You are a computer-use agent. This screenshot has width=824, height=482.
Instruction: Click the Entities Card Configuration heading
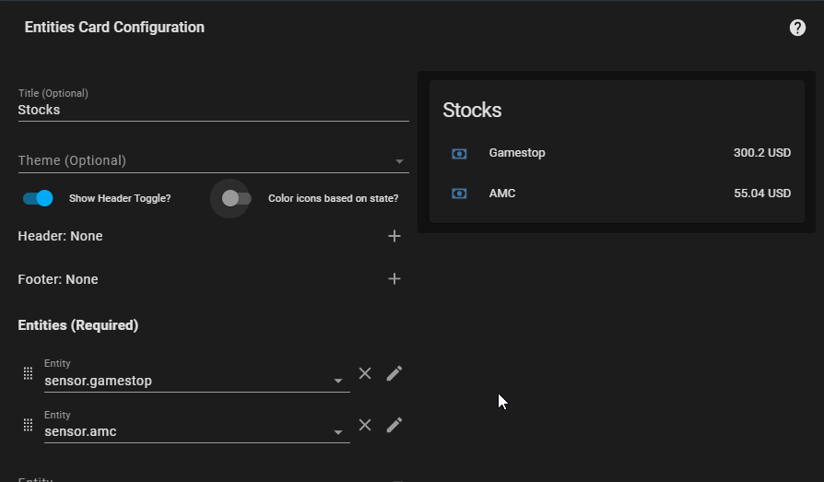tap(114, 28)
